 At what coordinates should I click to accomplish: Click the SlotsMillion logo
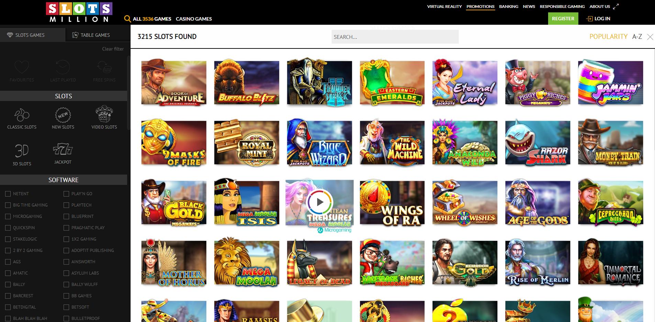click(79, 12)
